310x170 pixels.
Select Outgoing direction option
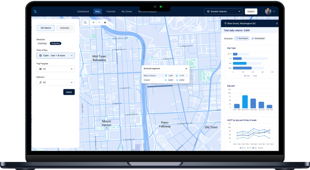[55, 44]
